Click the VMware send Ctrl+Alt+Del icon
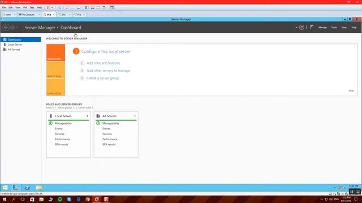The height and width of the screenshot is (203, 362). click(59, 7)
